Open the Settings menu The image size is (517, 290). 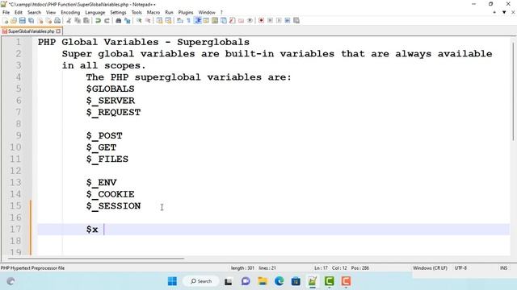coord(118,12)
